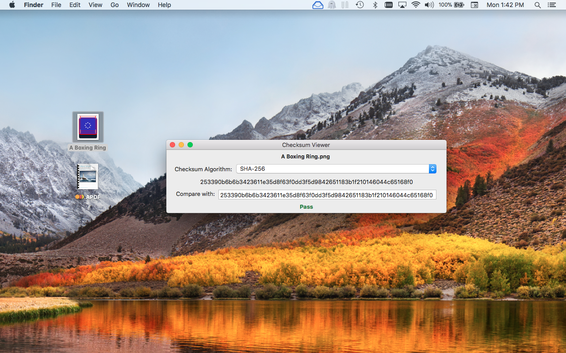Click the Compare with hash input field
Image resolution: width=566 pixels, height=353 pixels.
point(327,195)
